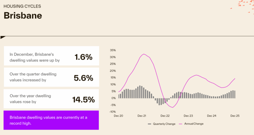
Task: Click the Dec 20 axis label
Action: pos(119,116)
